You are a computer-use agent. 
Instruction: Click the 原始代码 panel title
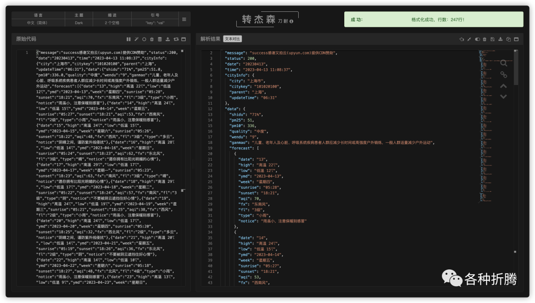point(26,39)
